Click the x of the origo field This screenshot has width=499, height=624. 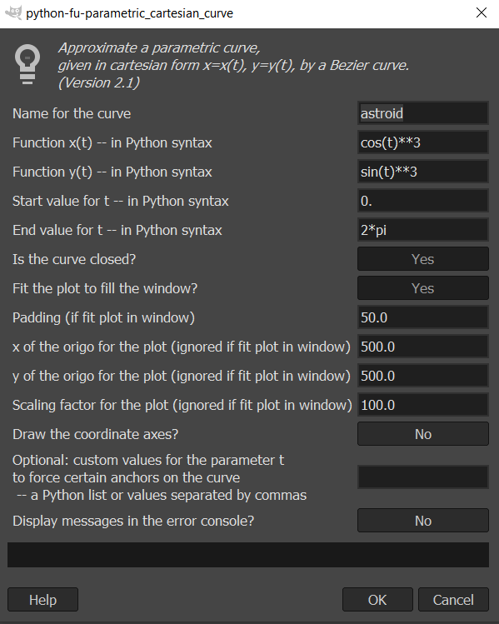(423, 347)
